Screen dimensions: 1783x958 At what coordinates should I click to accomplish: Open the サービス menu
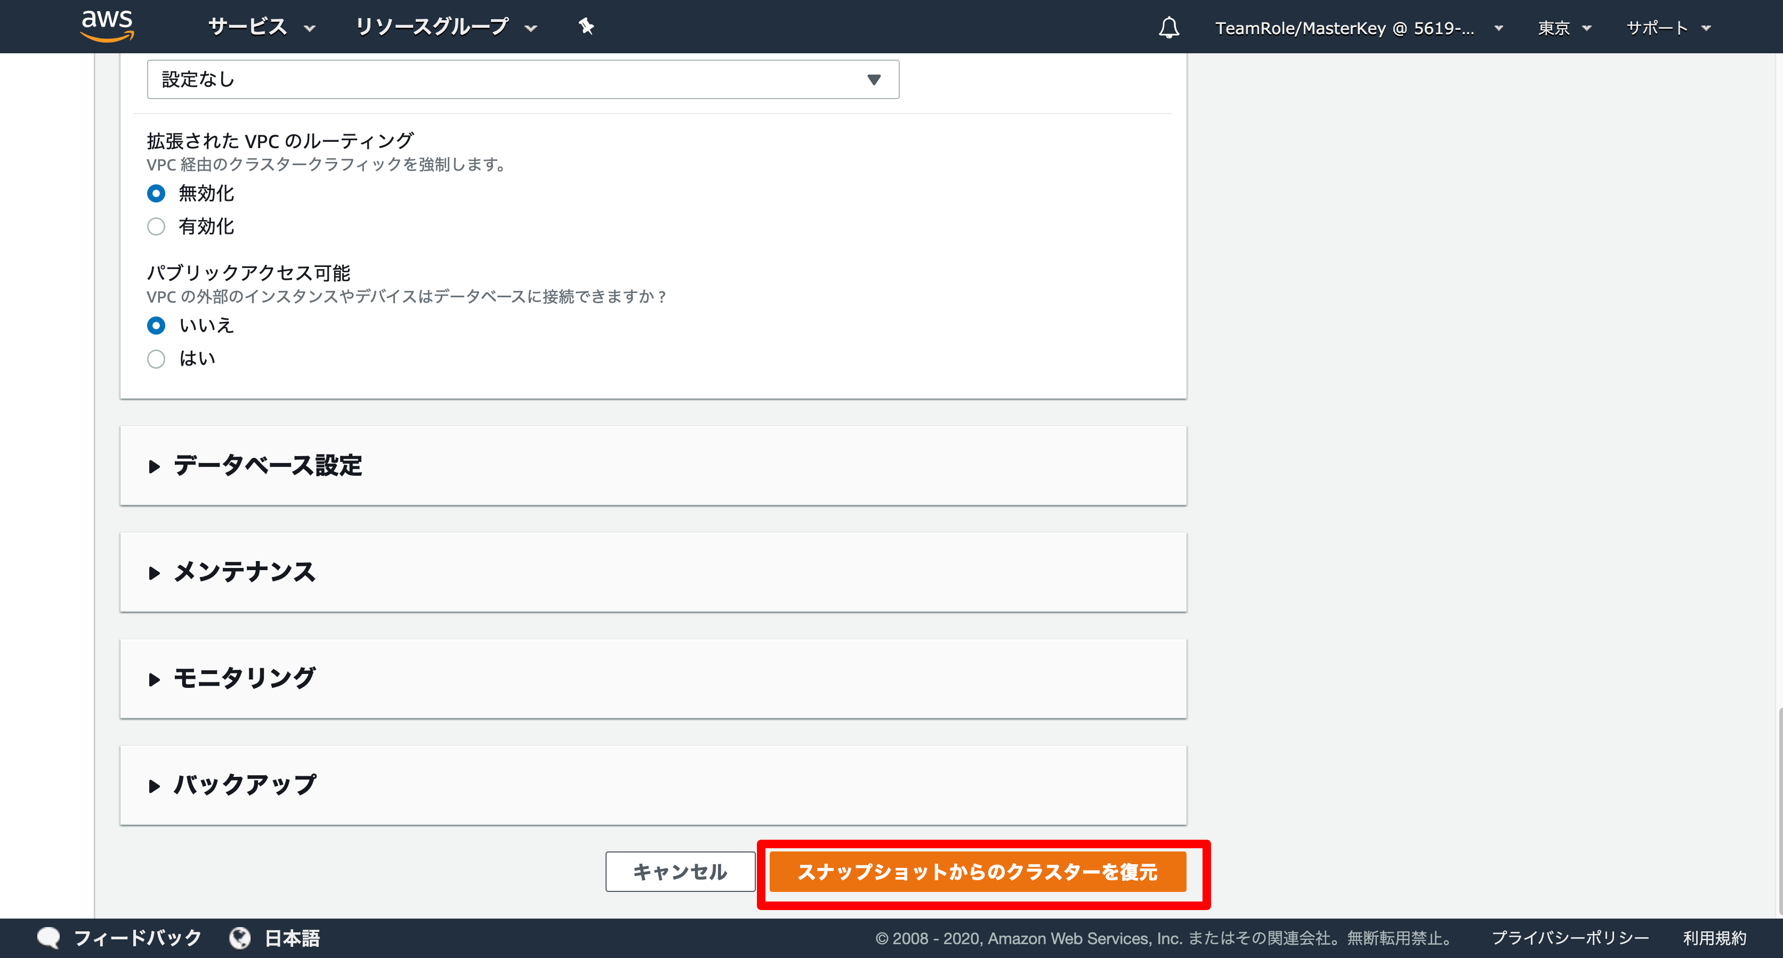pyautogui.click(x=262, y=27)
